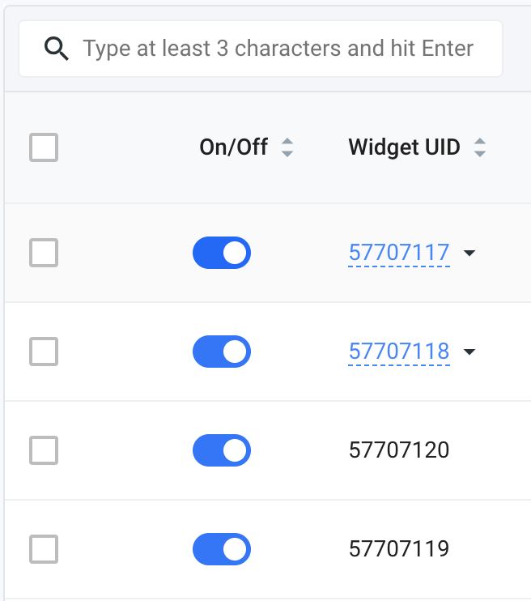
Task: Turn off toggle for widget 57707117
Action: 222,253
